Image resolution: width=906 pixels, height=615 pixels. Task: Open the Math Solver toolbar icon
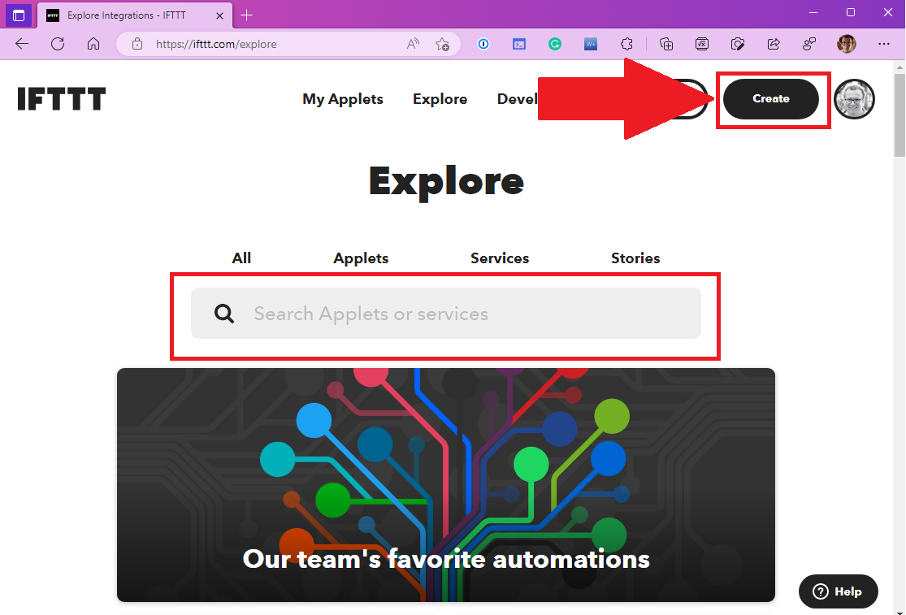pos(702,44)
